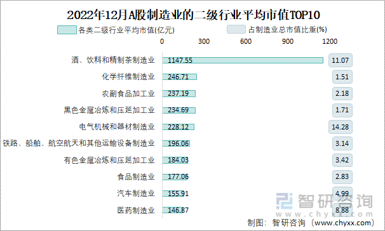Viewport: 385px width, 231px height.
Task: Click the 234.69 bar value
Action: (179, 110)
